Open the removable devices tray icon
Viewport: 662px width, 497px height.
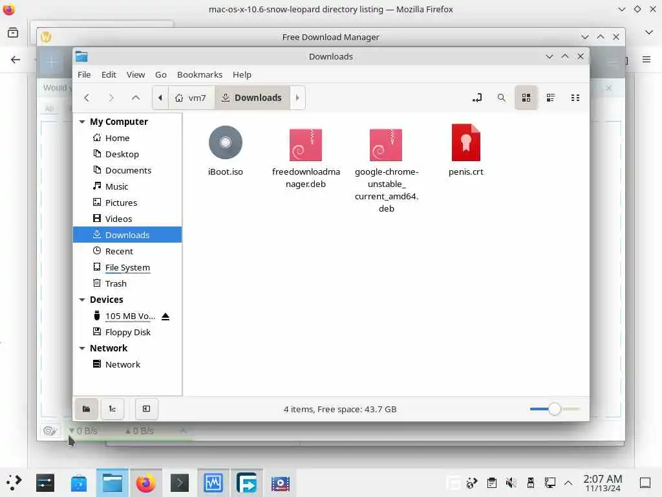point(531,483)
